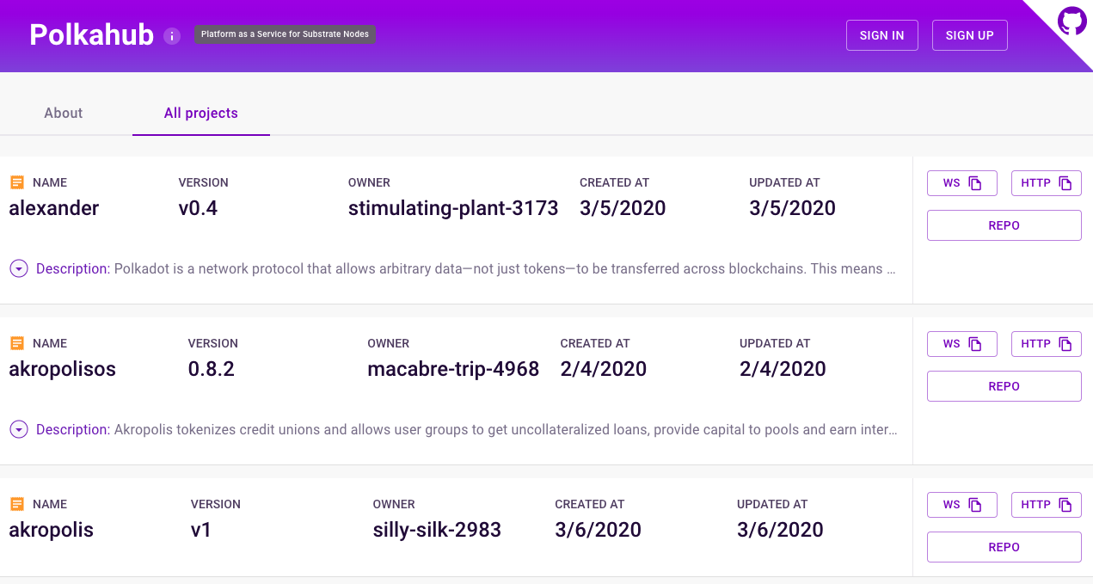Click the info icon beside Polkahub
The image size is (1093, 584).
172,36
